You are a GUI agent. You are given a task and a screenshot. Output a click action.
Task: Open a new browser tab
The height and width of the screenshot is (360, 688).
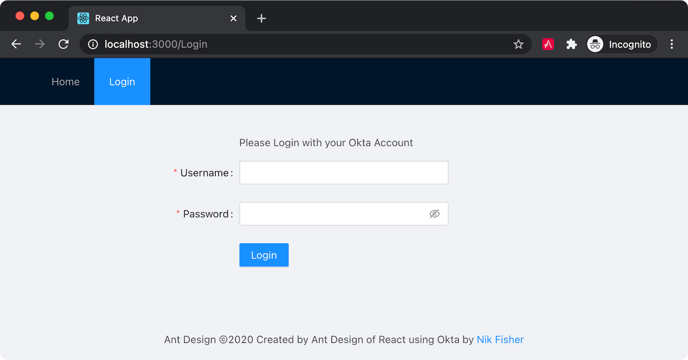click(261, 18)
